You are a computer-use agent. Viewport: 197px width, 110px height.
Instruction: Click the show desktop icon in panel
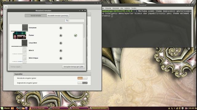tap(12, 108)
